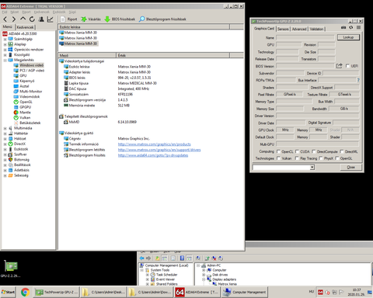
Task: Click the AIDA64 icon in system tray
Action: 320,293
